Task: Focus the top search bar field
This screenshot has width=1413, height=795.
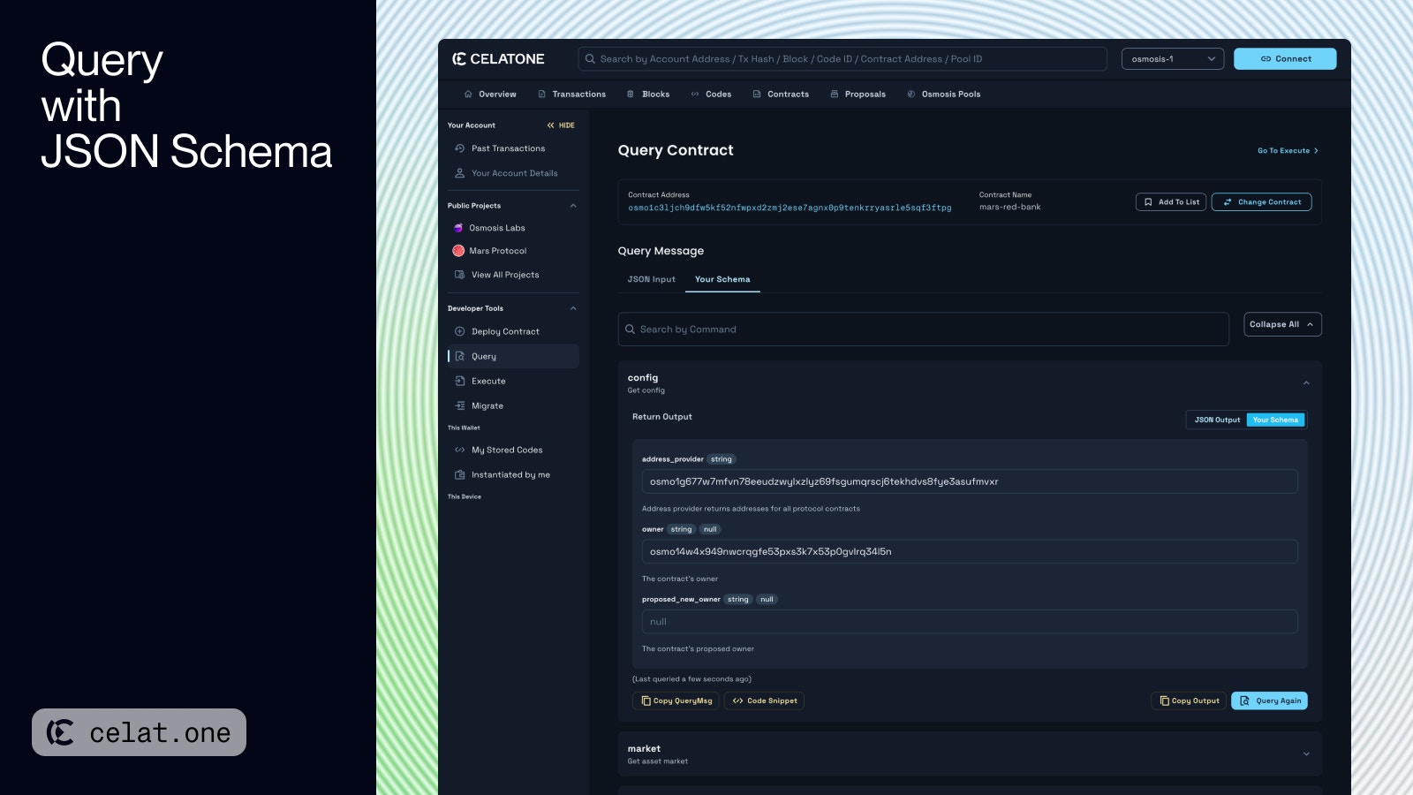Action: [x=843, y=59]
